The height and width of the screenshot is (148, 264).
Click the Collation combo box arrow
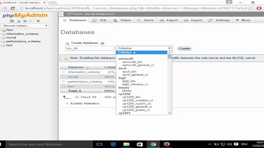[x=169, y=49]
